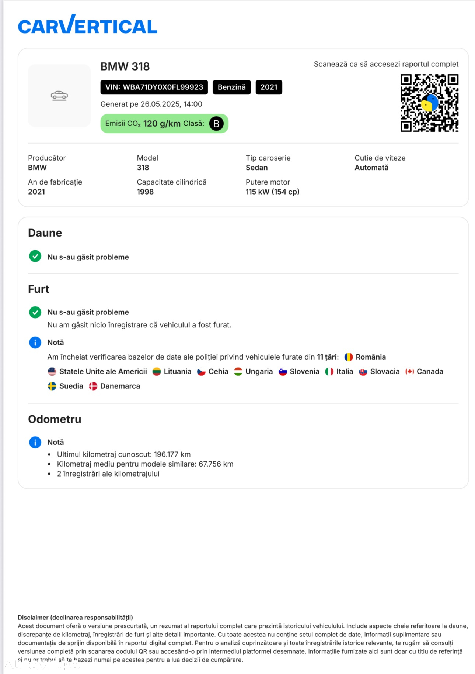The width and height of the screenshot is (475, 674).
Task: Click the green CO₂ emissions pill
Action: 164,124
